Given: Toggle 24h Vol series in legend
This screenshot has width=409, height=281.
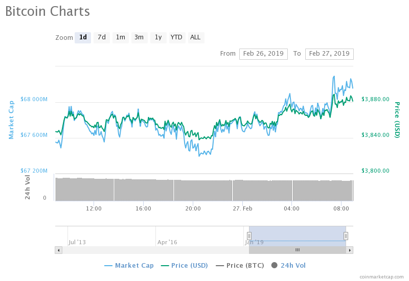Looking at the screenshot, I should 288,266.
